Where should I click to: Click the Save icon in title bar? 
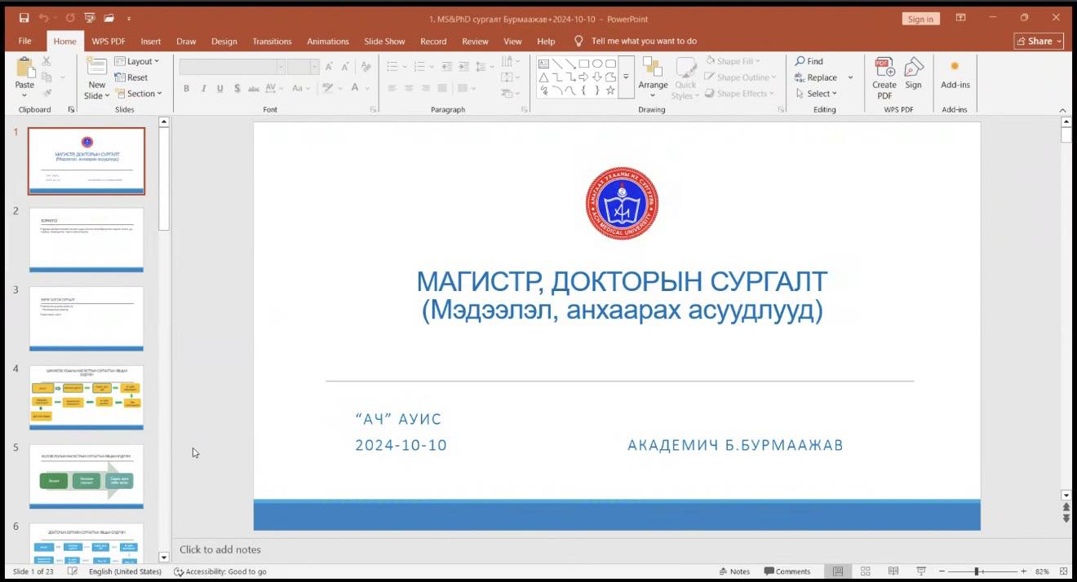[24, 18]
